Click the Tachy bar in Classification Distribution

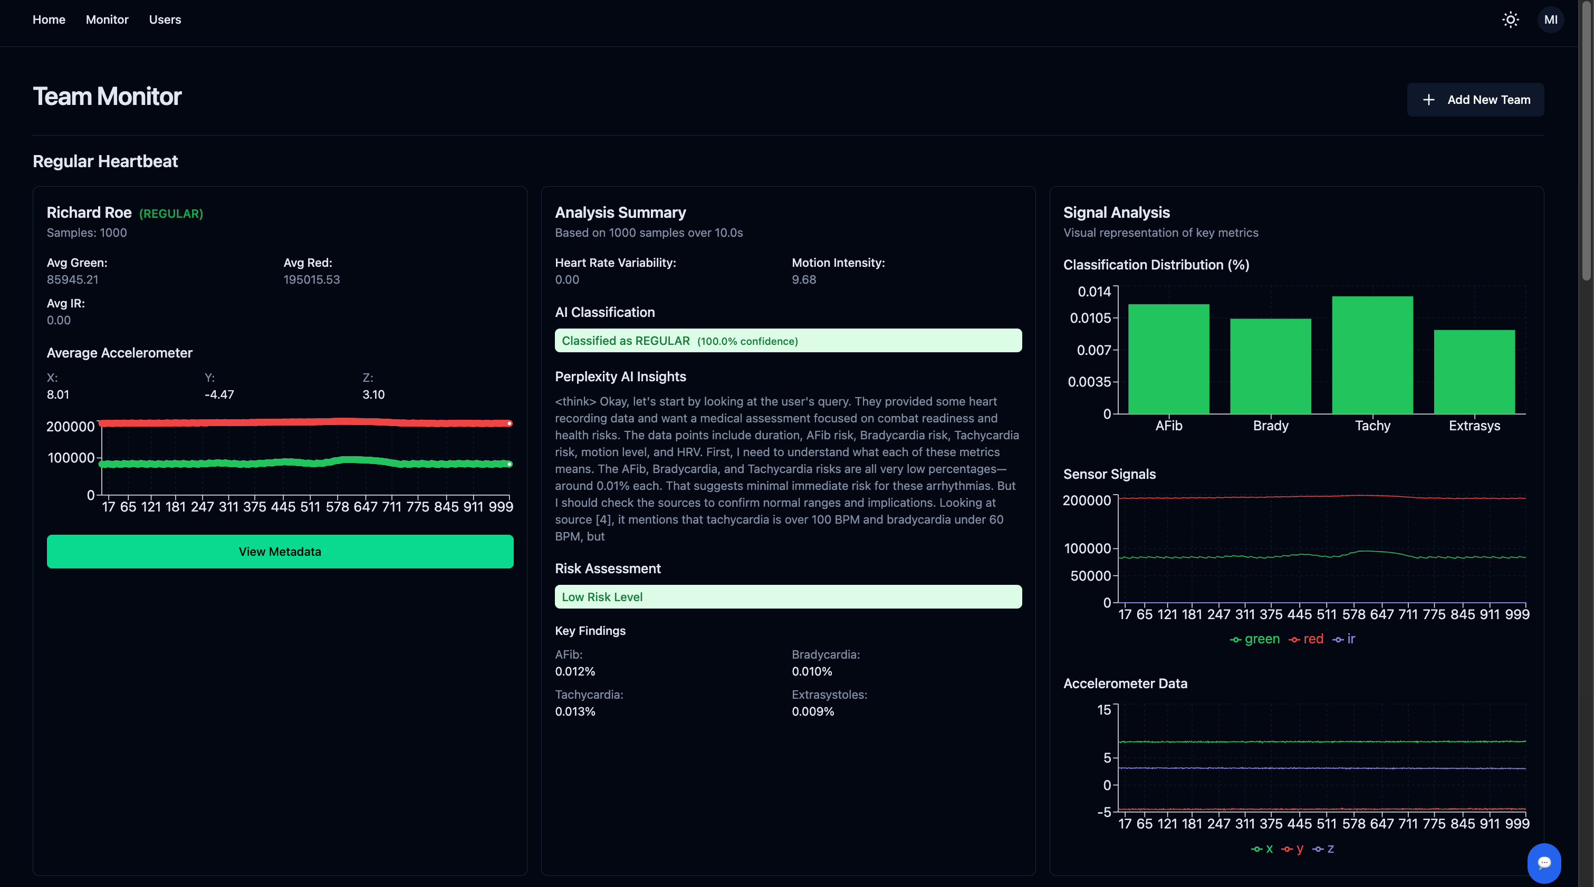point(1372,355)
